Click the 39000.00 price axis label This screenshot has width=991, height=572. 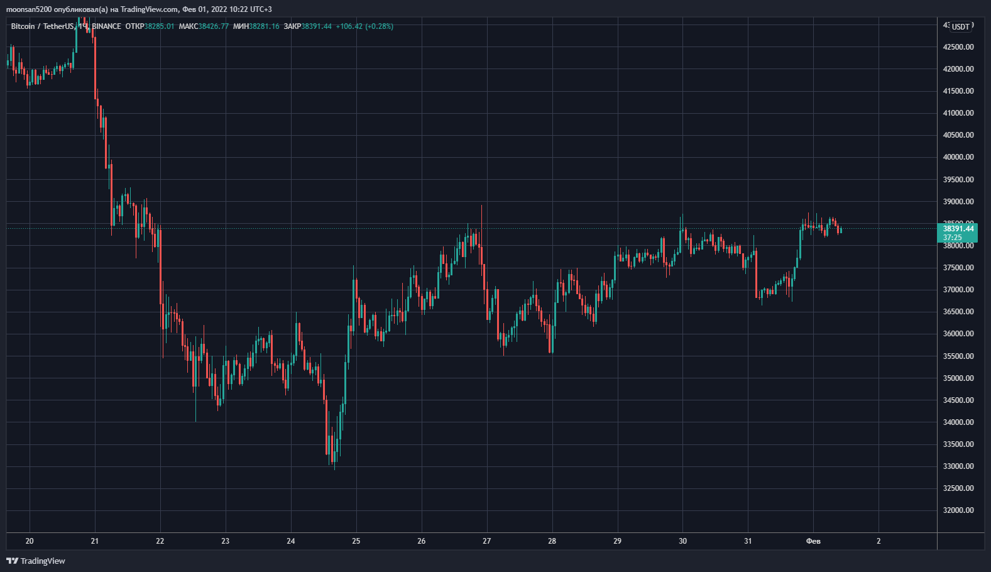click(958, 202)
